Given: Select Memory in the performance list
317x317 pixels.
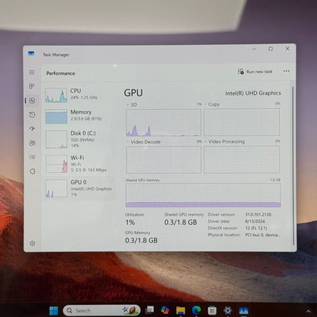Looking at the screenshot, I should pos(79,116).
